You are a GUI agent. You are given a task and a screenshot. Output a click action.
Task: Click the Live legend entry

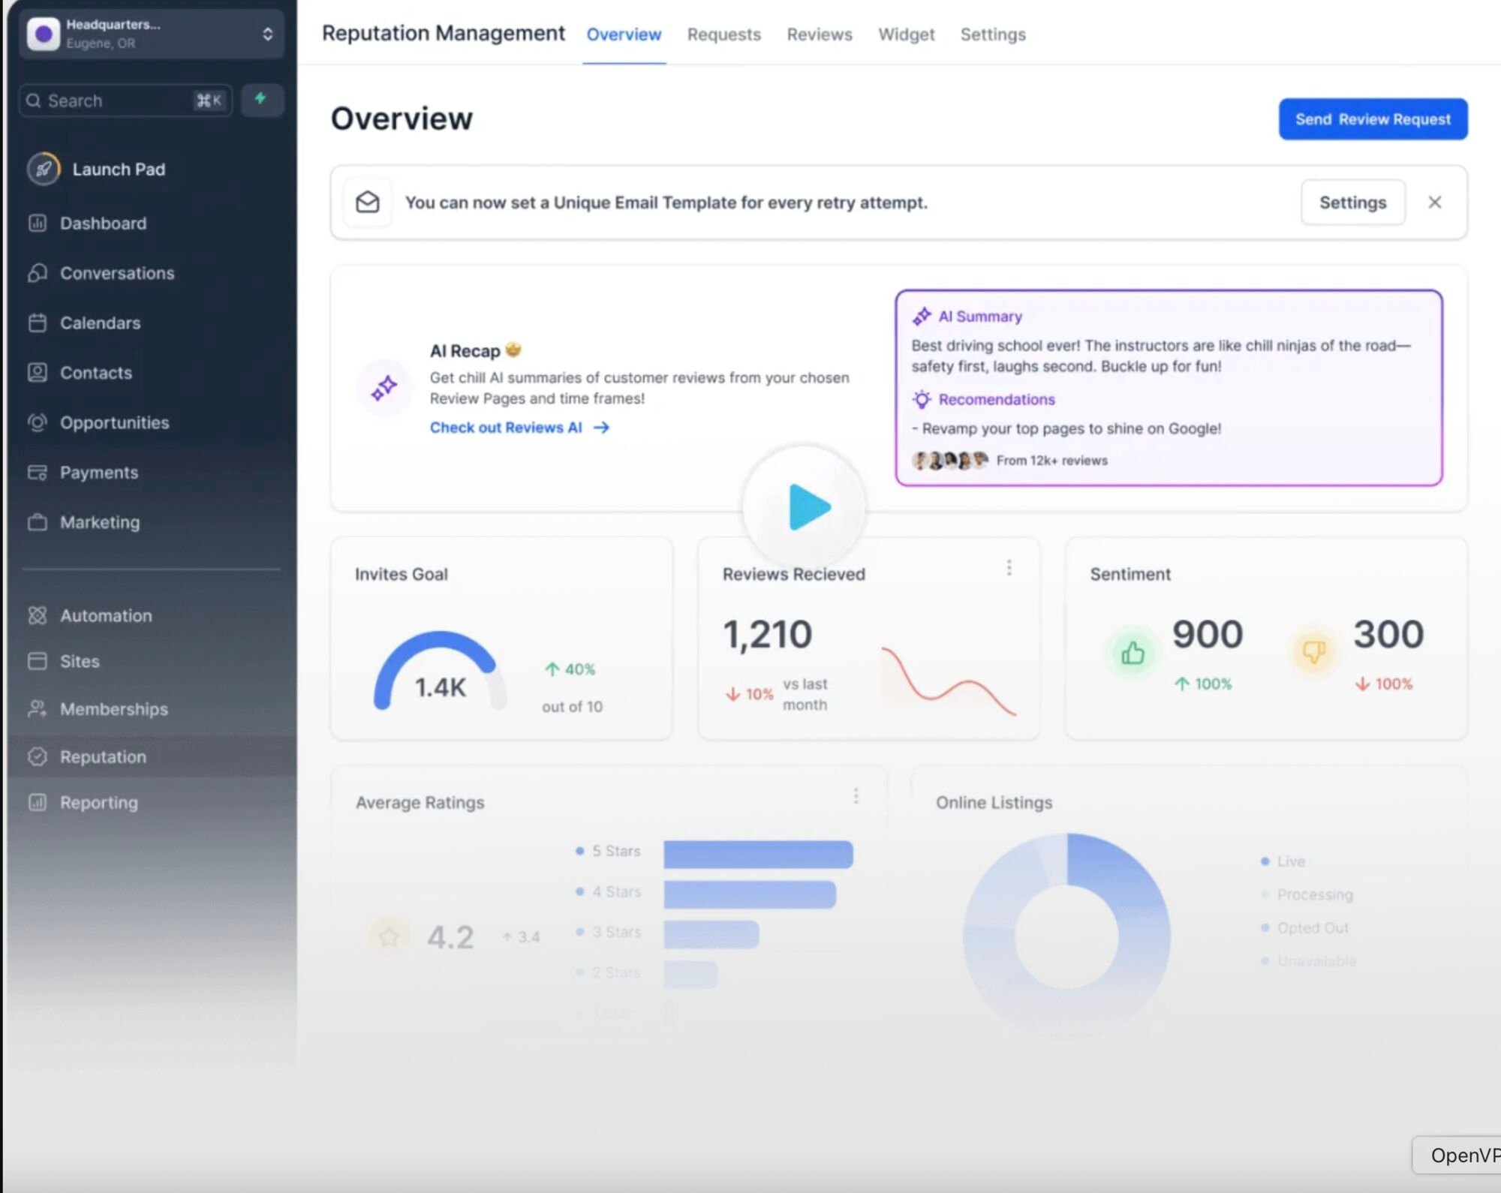[x=1283, y=861]
